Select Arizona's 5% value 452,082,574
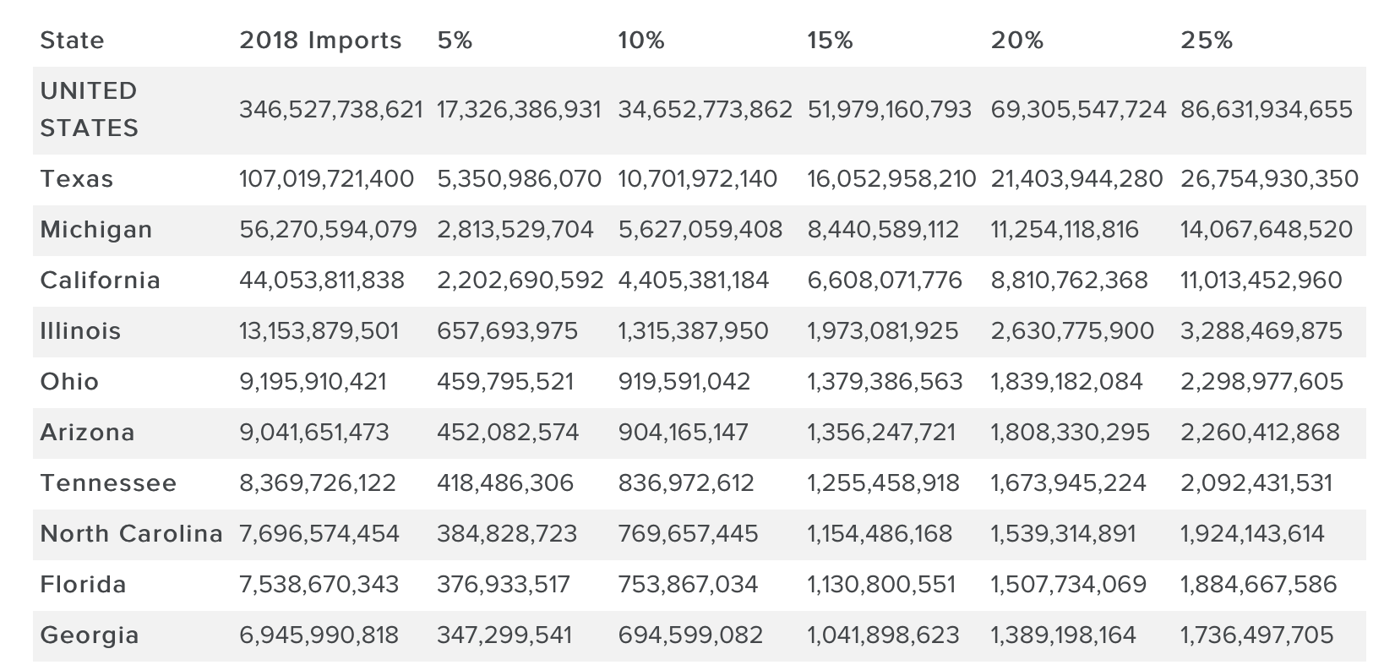The width and height of the screenshot is (1384, 665). coord(508,433)
